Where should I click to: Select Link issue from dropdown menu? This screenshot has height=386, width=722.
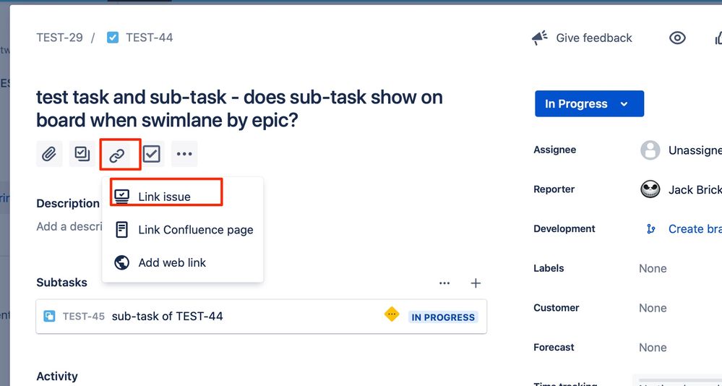coord(183,197)
